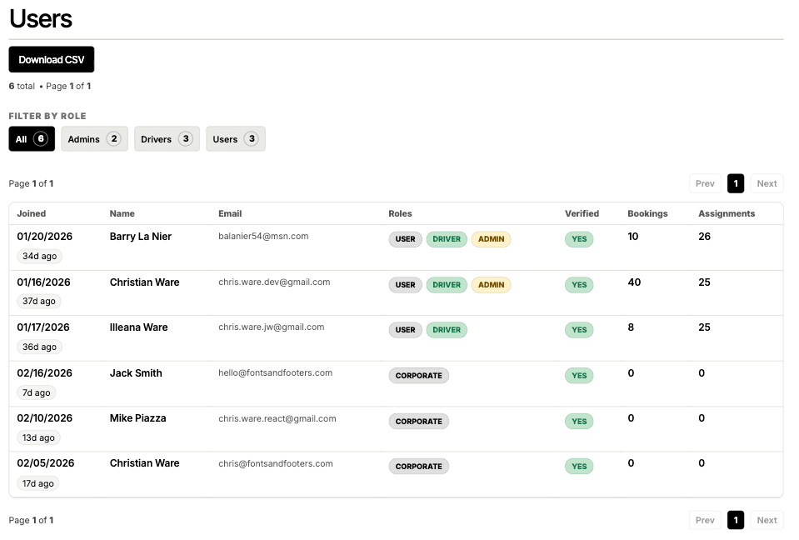Select the name Christian Ware in the table
This screenshot has width=799, height=540.
(x=144, y=282)
